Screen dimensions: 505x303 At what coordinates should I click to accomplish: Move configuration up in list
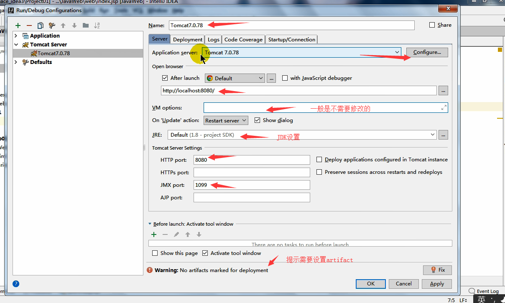tap(63, 25)
